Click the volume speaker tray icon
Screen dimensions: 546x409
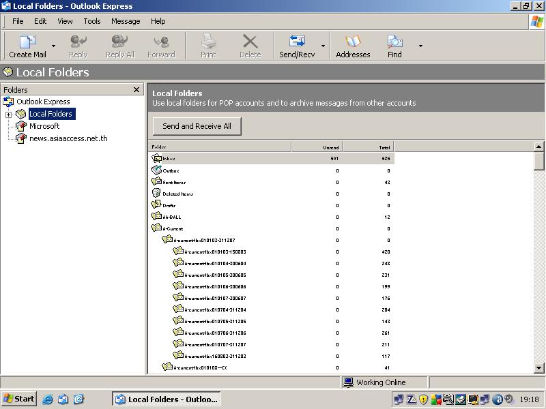[509, 399]
